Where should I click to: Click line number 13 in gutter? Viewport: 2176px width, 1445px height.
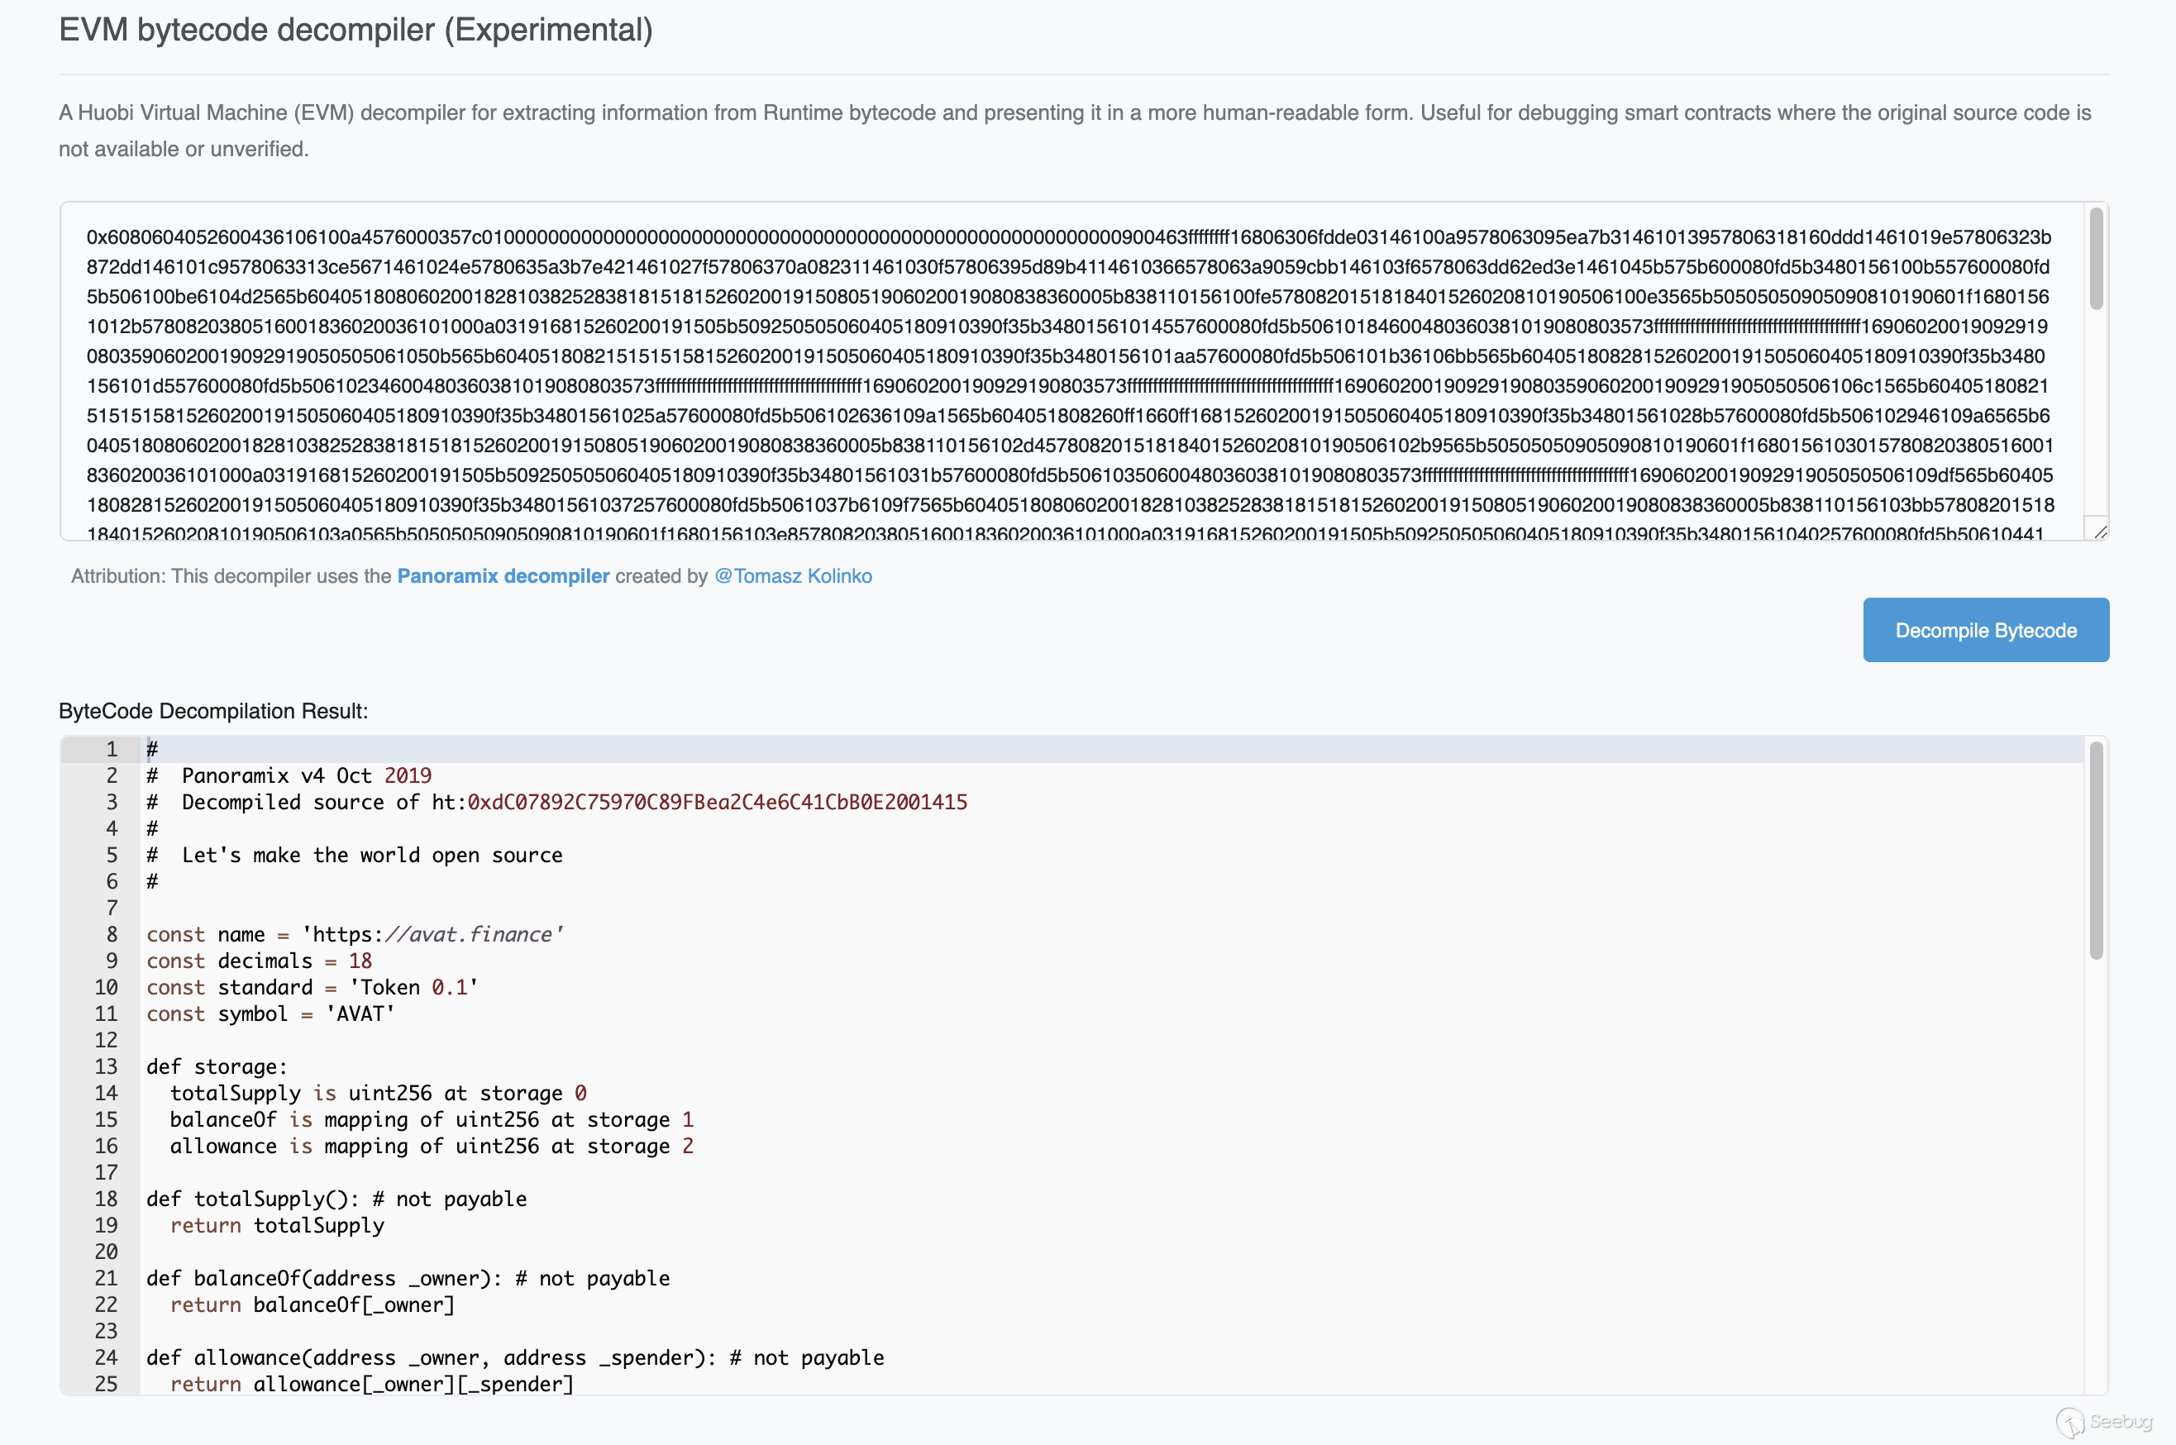click(x=106, y=1066)
